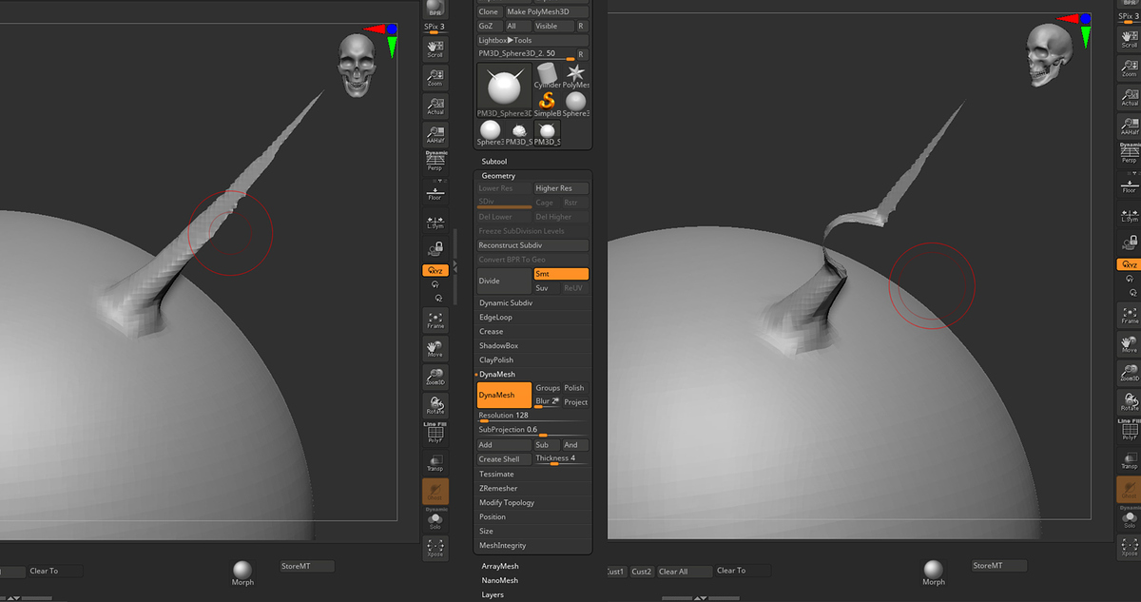Click the skull camera head in the left viewport
The width and height of the screenshot is (1141, 602).
pyautogui.click(x=356, y=65)
